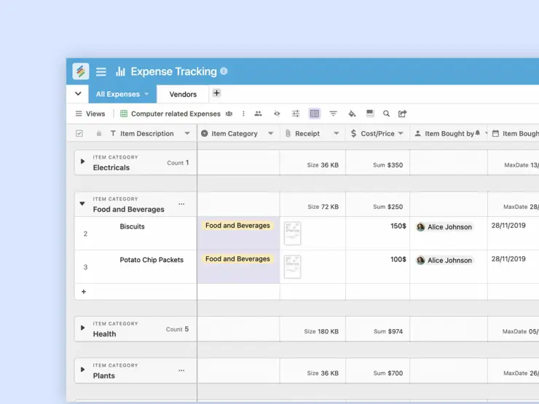Click Sum $700 summary for Plants
Screen dimensions: 539x404
coord(387,373)
